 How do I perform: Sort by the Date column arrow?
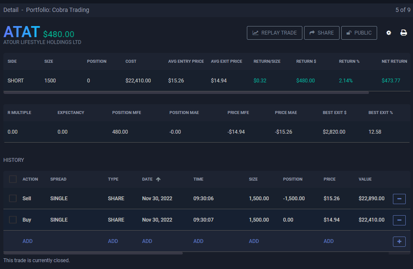tap(158, 179)
